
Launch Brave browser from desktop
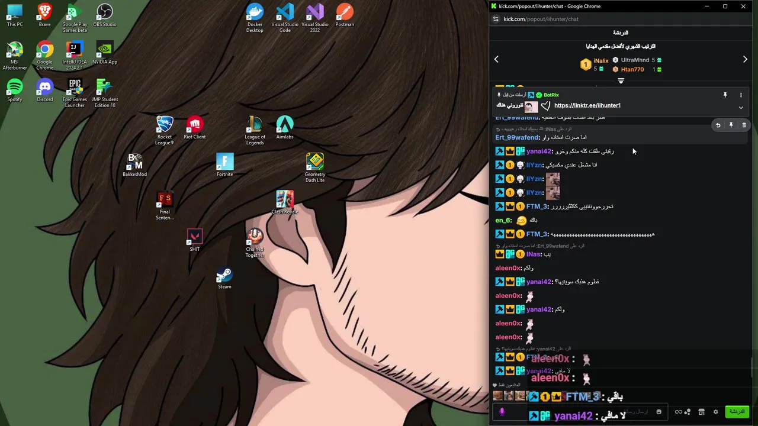pos(44,16)
